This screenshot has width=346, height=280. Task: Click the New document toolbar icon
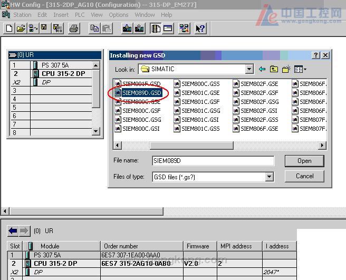(9, 28)
